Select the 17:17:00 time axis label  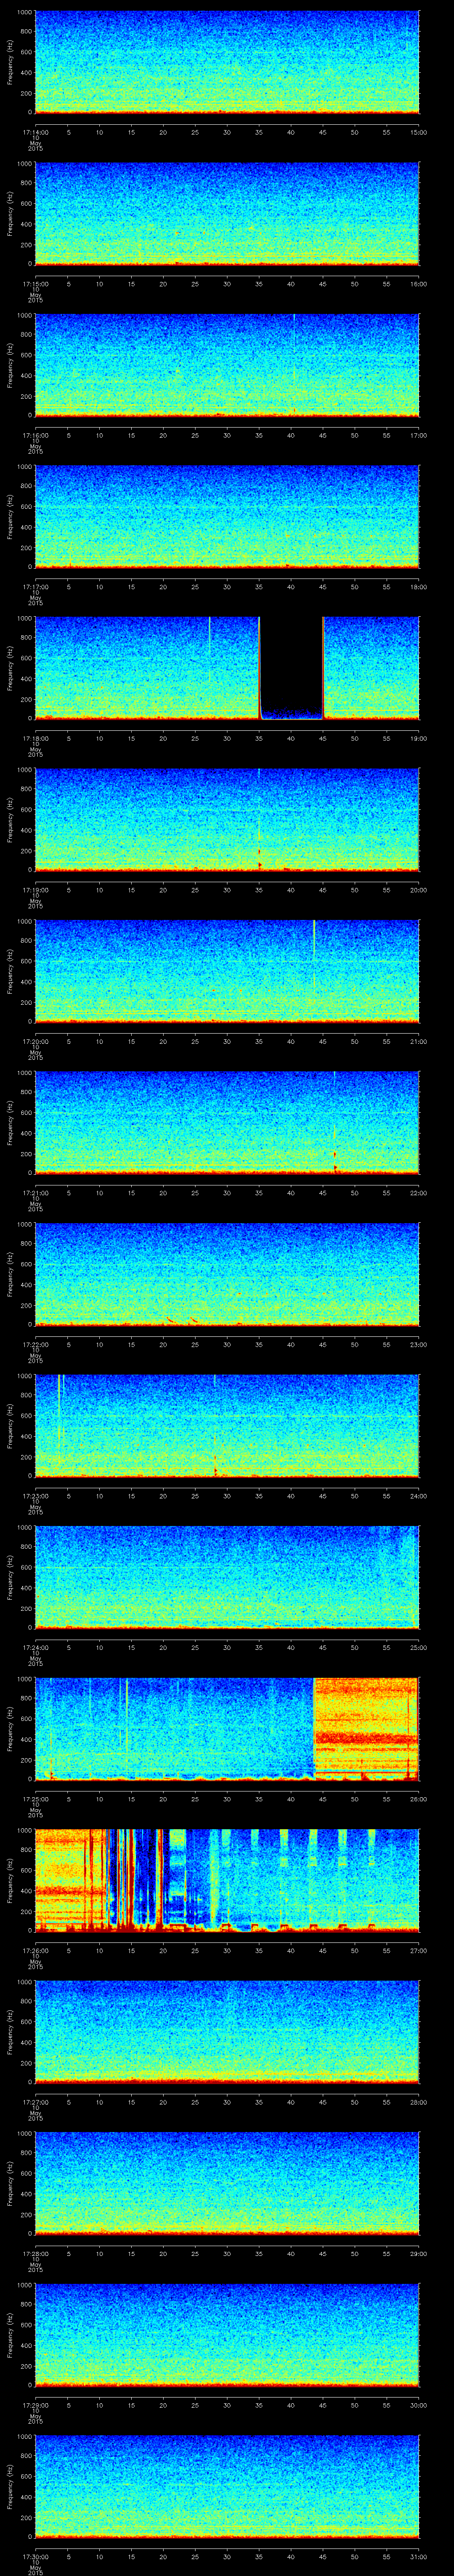tap(35, 587)
